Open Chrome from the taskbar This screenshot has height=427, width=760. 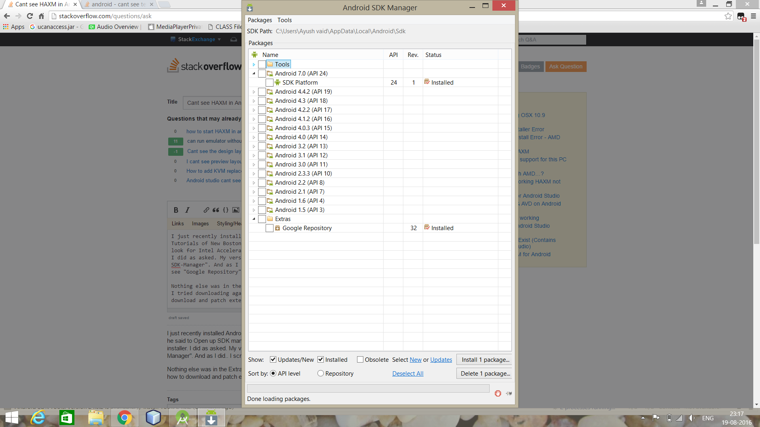point(124,418)
